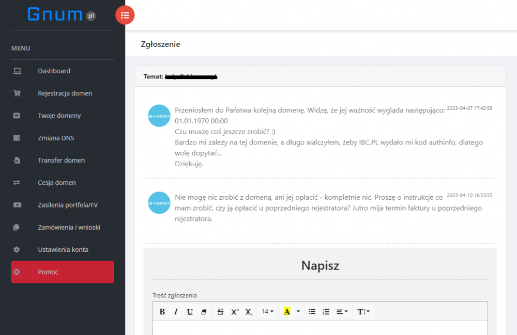Apply subscript formatting
Screen dimensions: 517x335
[x=249, y=312]
